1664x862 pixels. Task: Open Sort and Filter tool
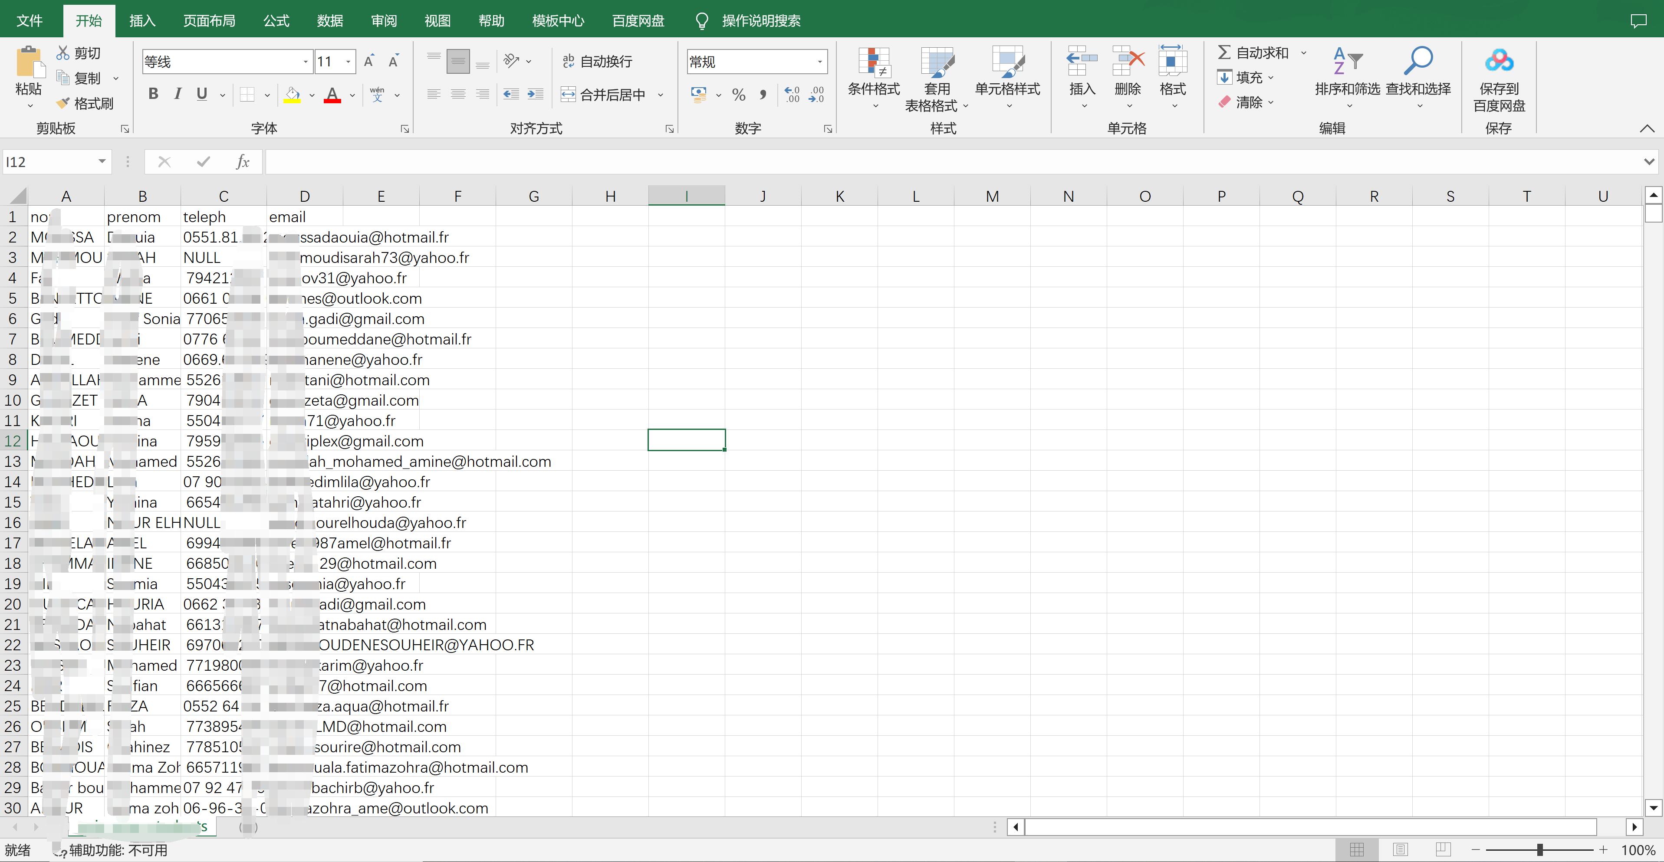pos(1348,61)
